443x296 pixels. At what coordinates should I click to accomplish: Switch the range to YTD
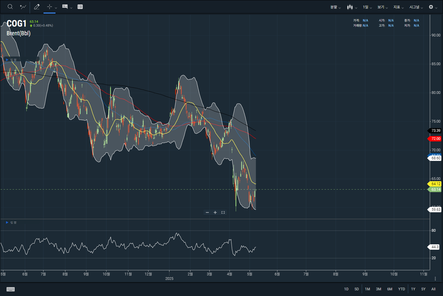[401, 289]
